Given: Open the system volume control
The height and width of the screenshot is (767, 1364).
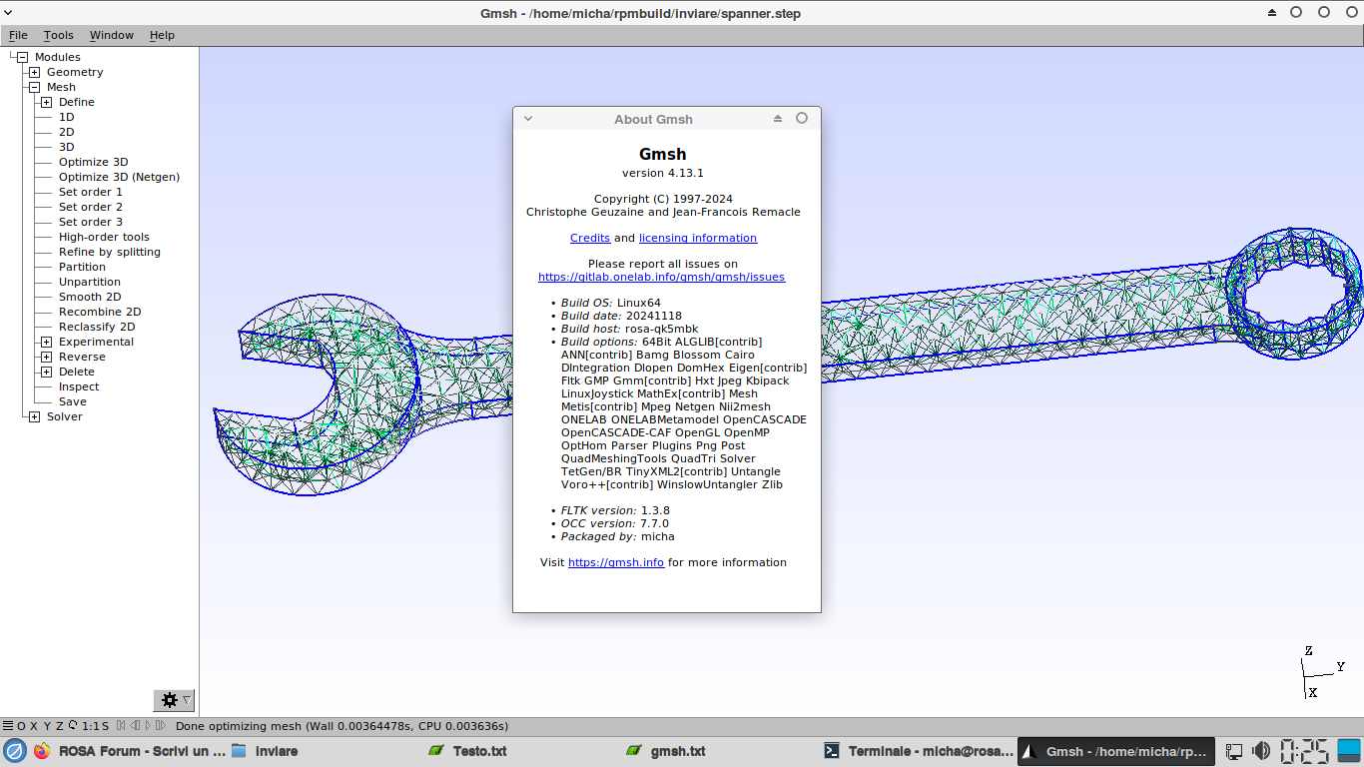Looking at the screenshot, I should pos(1261,751).
